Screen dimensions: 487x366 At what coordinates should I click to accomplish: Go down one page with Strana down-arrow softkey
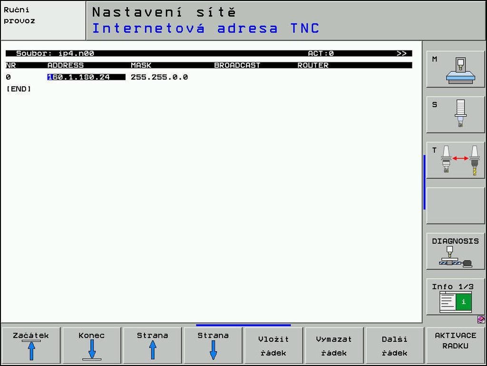point(213,345)
